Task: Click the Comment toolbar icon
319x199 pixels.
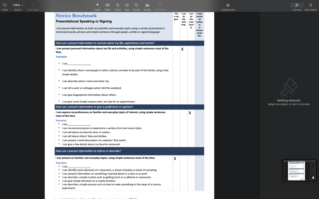Action: pos(160,5)
